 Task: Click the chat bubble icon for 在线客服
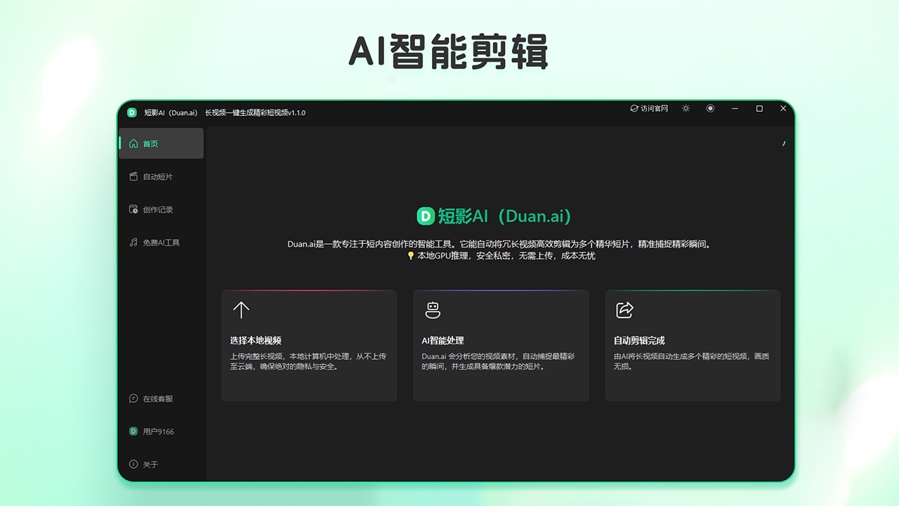tap(133, 398)
